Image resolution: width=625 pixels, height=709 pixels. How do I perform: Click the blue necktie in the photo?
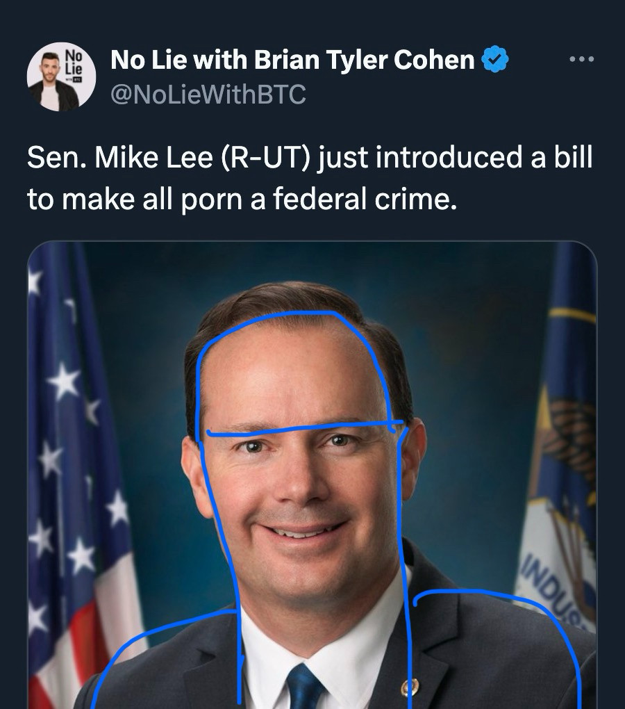pyautogui.click(x=306, y=687)
